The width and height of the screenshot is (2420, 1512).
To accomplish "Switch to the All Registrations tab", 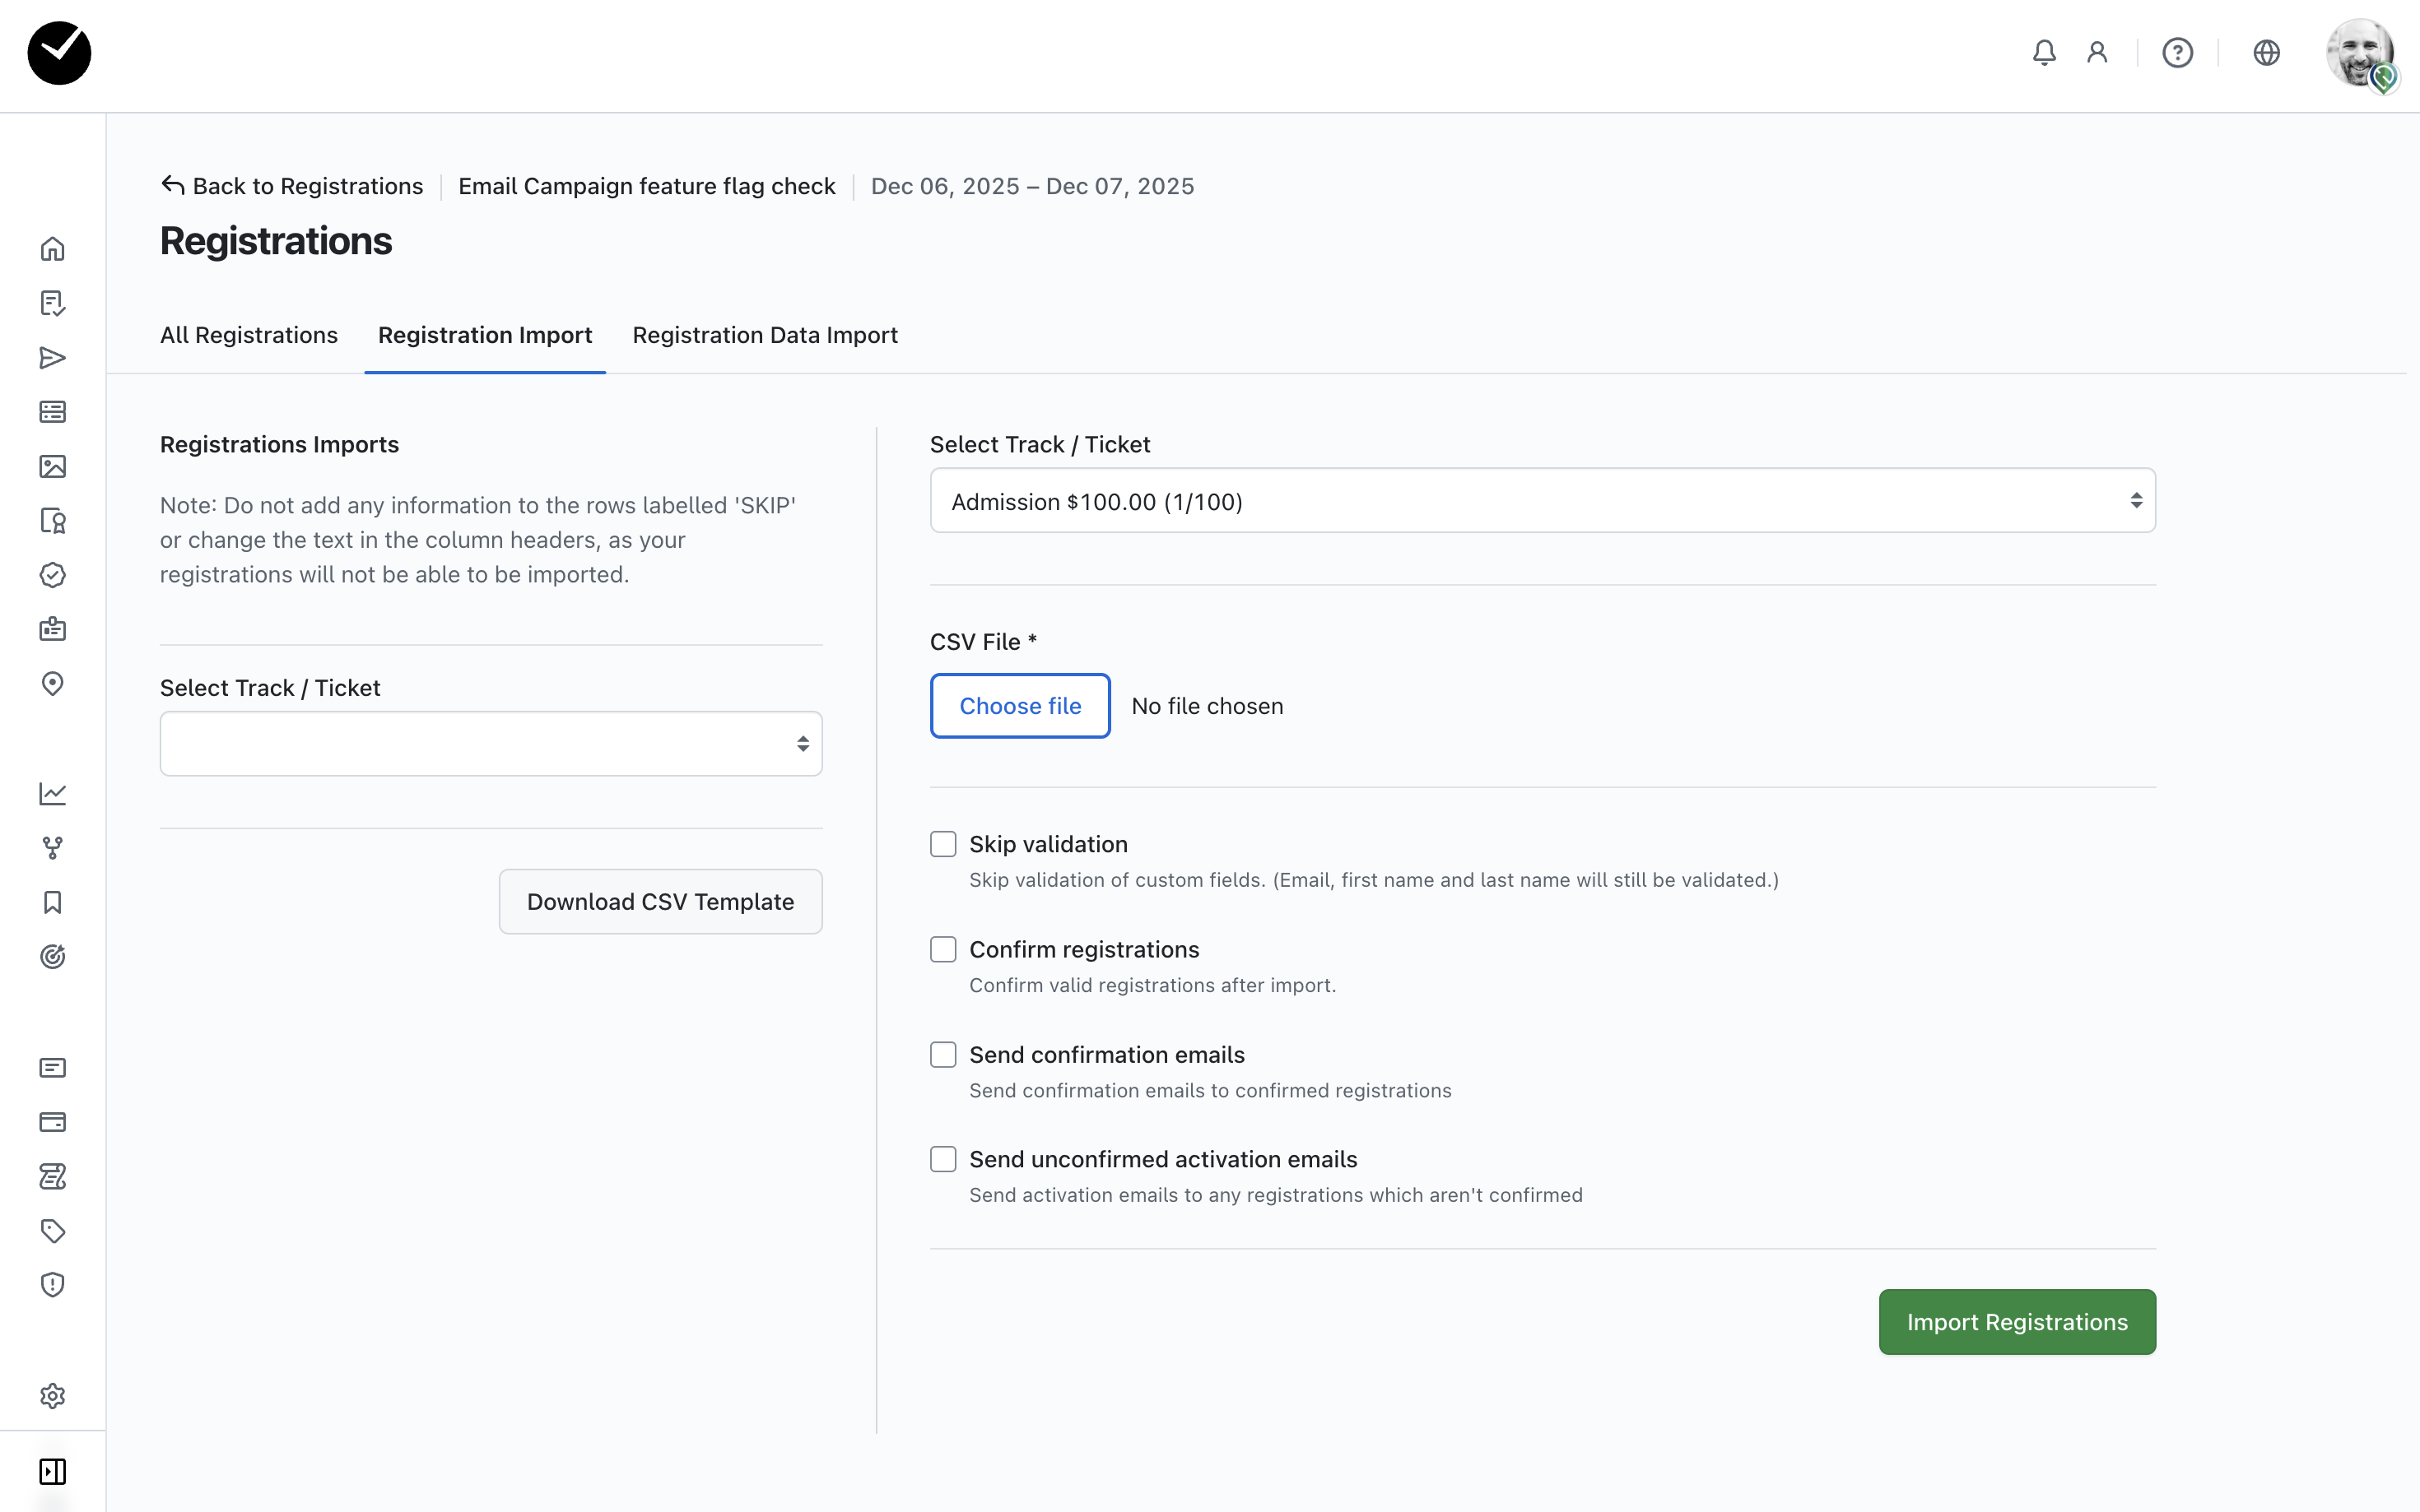I will tap(248, 335).
